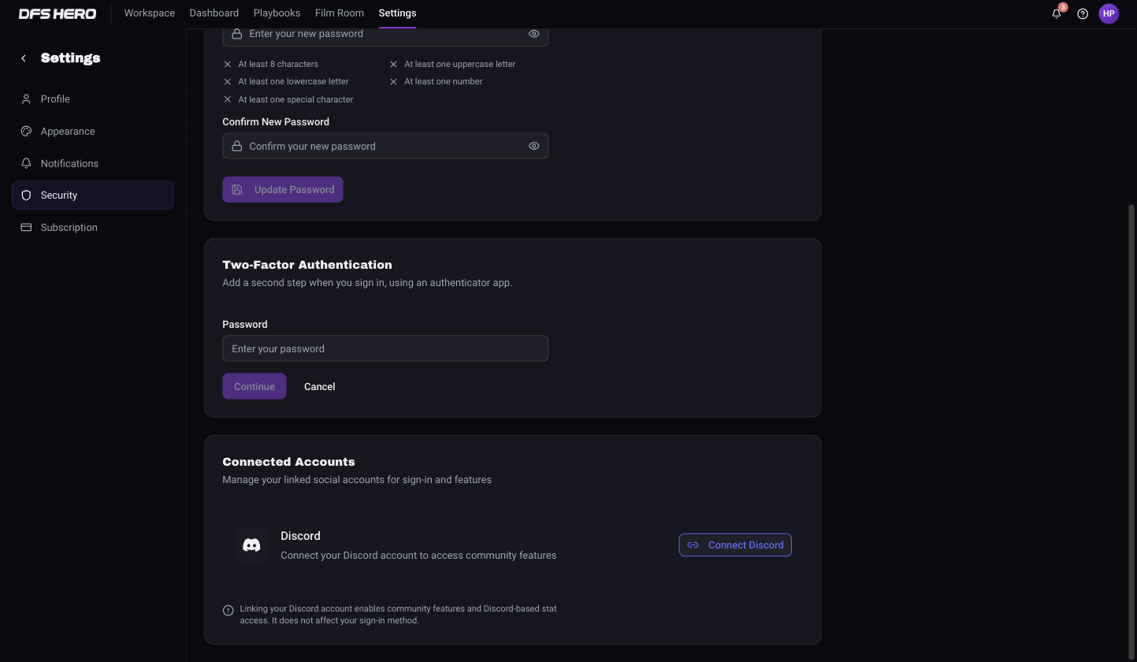The image size is (1137, 662).
Task: Click the 'At least one lowercase letter' requirement
Action: tap(293, 81)
